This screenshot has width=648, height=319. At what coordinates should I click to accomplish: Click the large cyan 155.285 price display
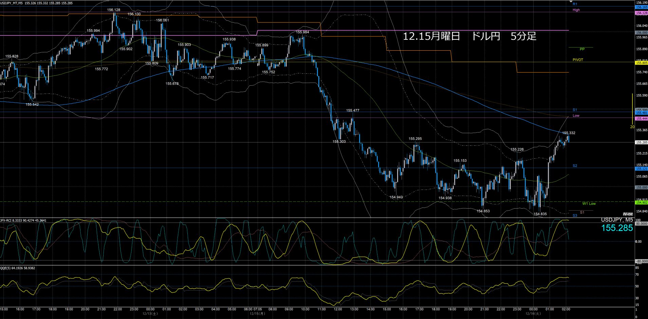pyautogui.click(x=617, y=228)
